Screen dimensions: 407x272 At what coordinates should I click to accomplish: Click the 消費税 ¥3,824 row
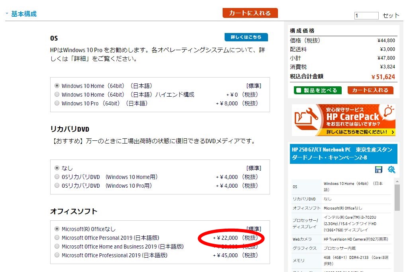(x=342, y=67)
